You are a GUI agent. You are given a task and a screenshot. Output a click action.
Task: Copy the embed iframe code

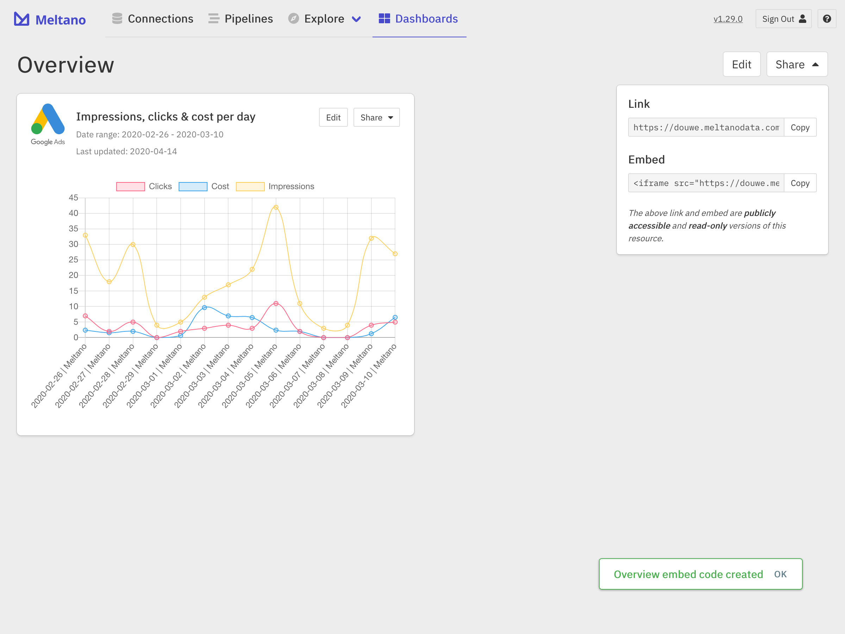coord(800,183)
